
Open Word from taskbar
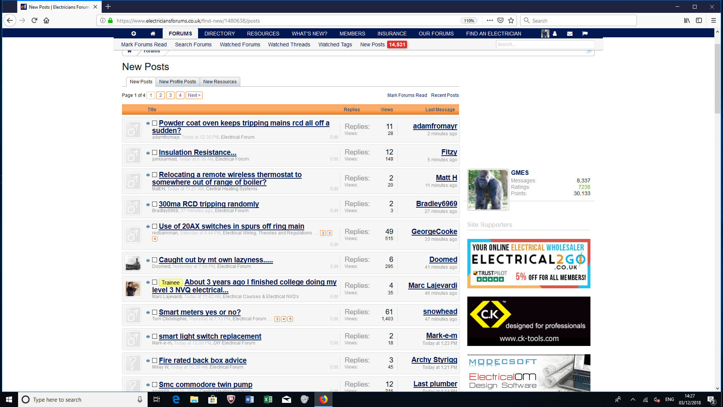(249, 399)
